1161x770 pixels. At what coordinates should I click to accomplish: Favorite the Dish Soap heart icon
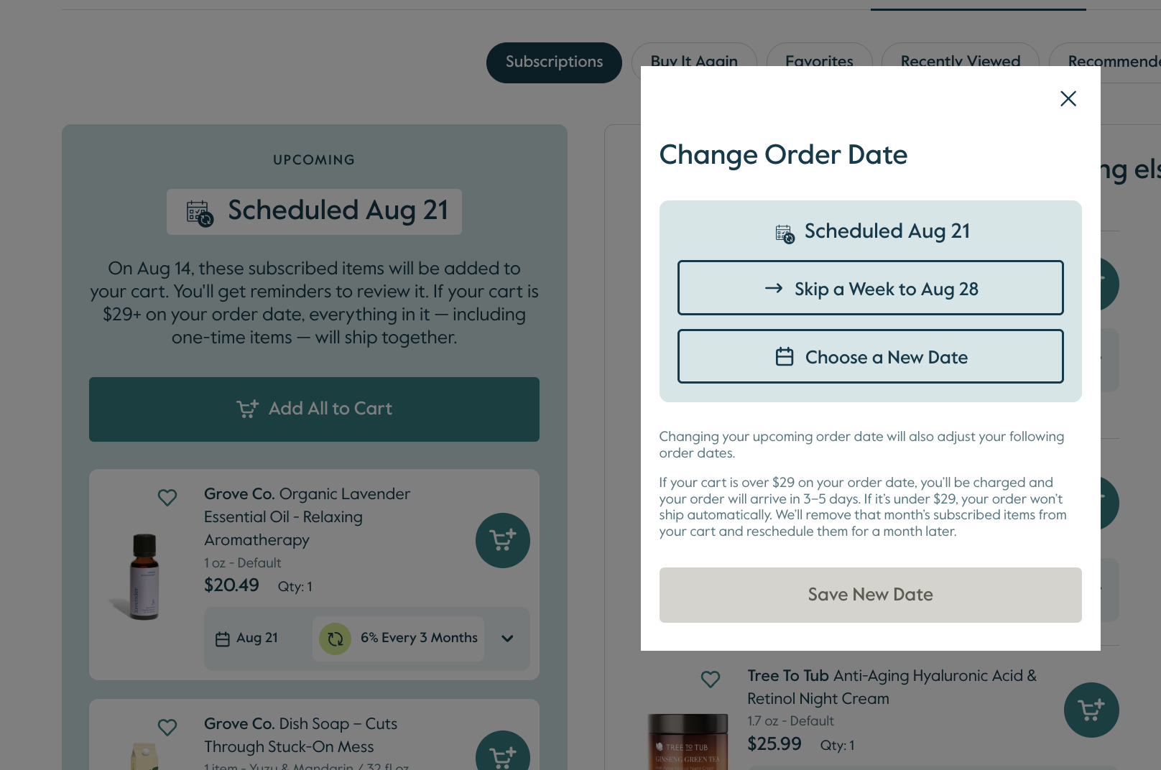167,727
